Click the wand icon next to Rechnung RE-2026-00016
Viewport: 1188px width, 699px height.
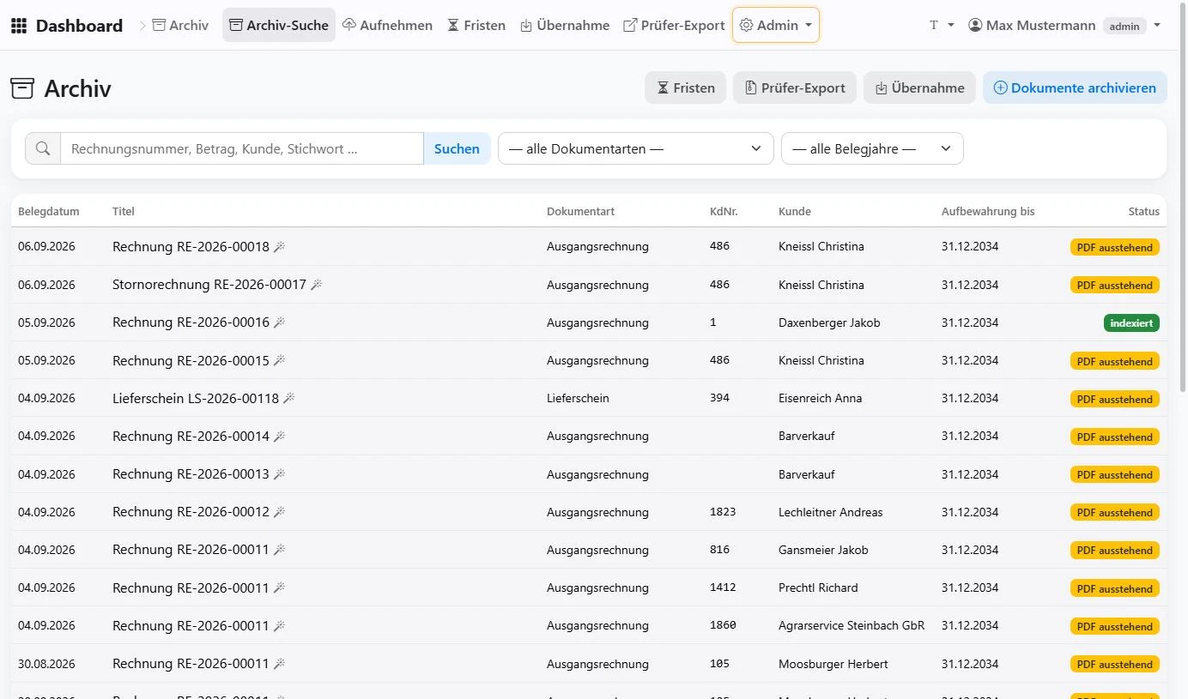[279, 322]
